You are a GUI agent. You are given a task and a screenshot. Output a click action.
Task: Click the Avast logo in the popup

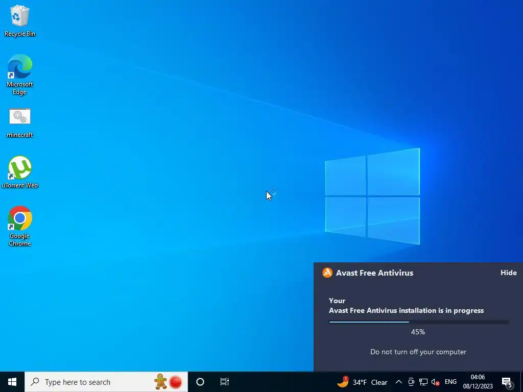327,273
